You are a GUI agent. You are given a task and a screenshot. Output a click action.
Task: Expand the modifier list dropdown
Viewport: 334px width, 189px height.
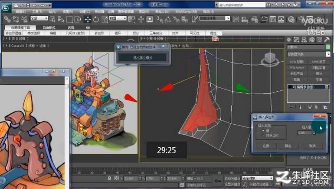pos(308,54)
